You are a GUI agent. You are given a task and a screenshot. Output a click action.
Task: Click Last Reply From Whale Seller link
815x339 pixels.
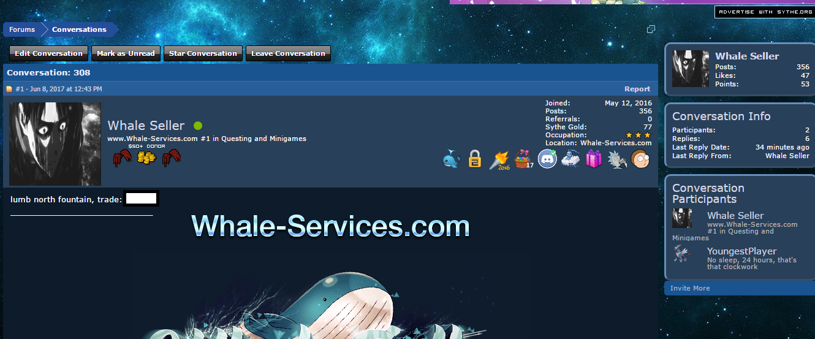(x=787, y=156)
